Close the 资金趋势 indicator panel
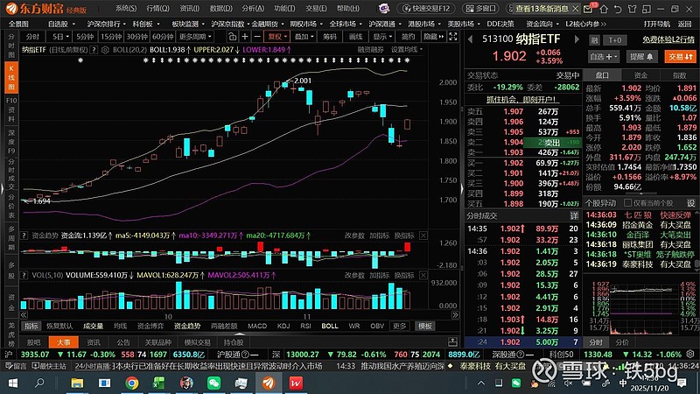This screenshot has height=394, width=700. click(423, 236)
